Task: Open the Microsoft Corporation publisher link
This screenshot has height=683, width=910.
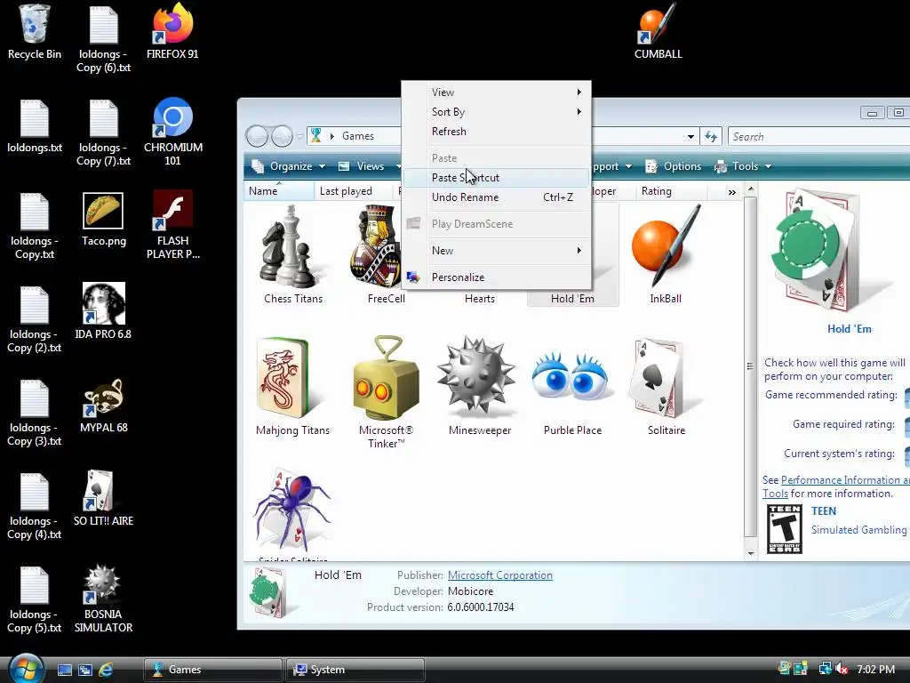Action: (x=499, y=575)
